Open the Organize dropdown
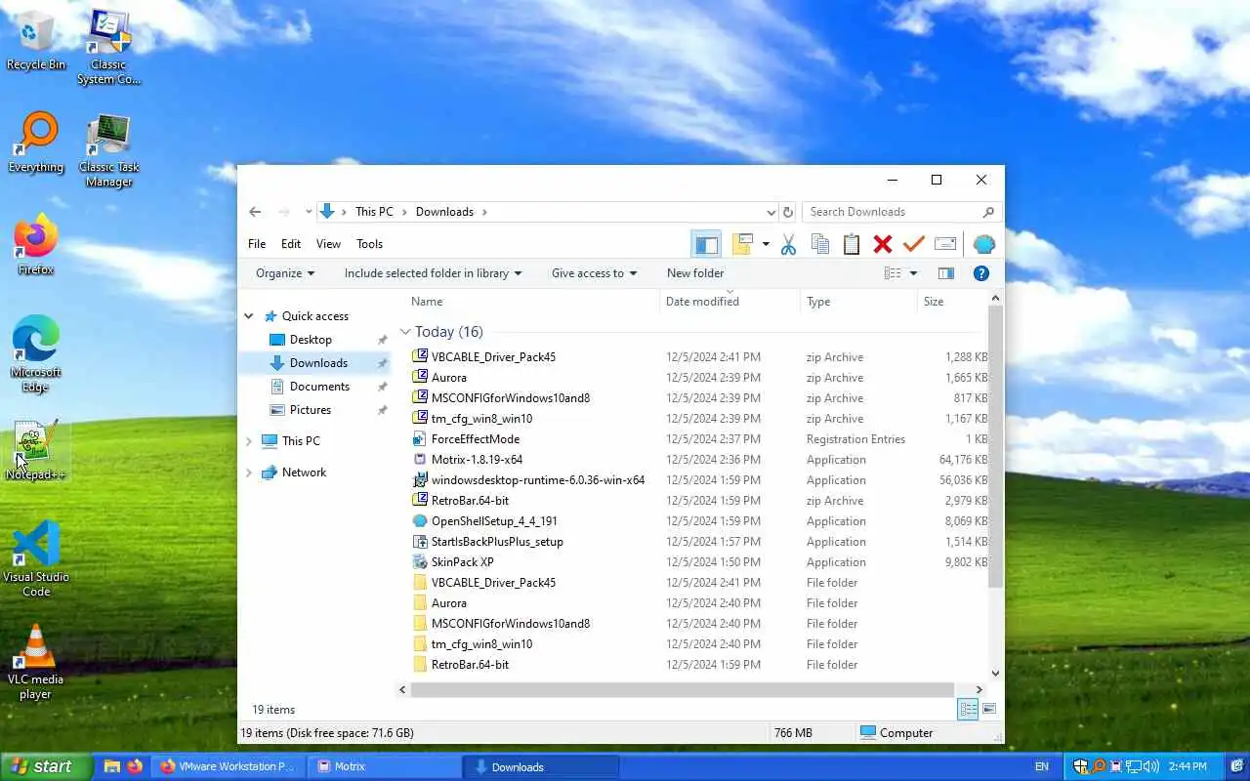1250x781 pixels. pyautogui.click(x=285, y=273)
